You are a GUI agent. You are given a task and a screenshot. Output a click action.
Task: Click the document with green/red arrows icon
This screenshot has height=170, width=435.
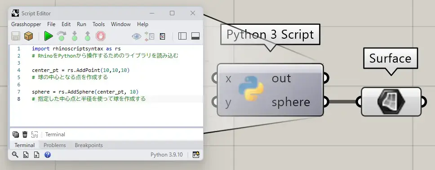(150, 36)
